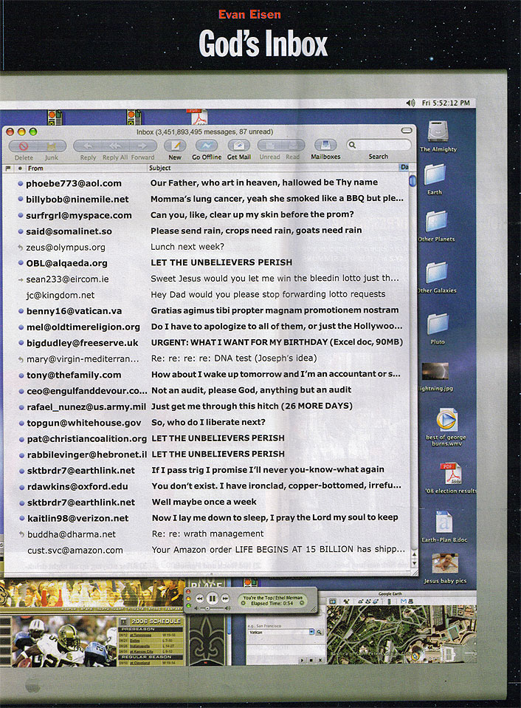Click Google Earth tour play button

coord(303,660)
